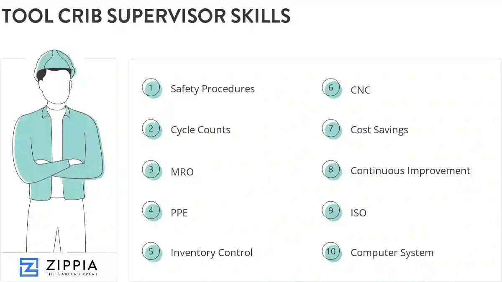Select the Cycle Counts skill label
Viewport: 502px width, 282px height.
(x=200, y=130)
